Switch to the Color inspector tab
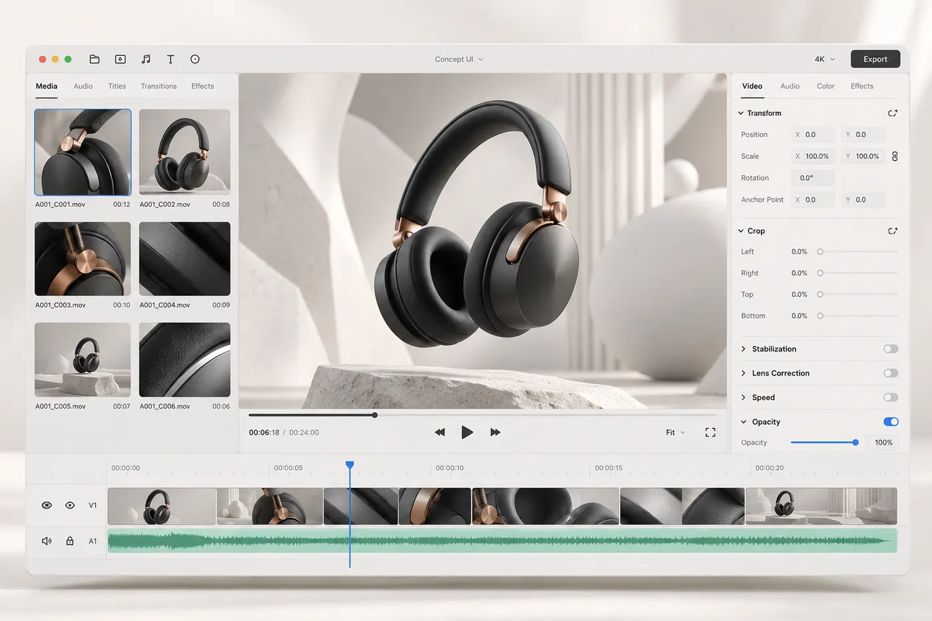The image size is (932, 621). point(825,87)
